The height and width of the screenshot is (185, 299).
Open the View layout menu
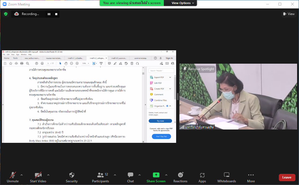point(289,14)
